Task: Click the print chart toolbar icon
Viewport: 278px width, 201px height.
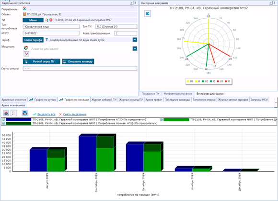Action: 25,113
